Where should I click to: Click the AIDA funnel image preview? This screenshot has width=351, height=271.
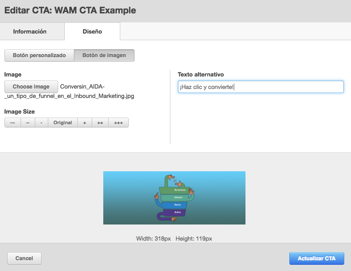tap(174, 198)
